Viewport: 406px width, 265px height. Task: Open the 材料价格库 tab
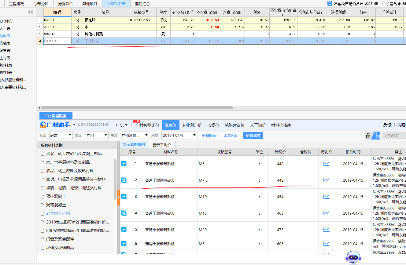(281, 125)
